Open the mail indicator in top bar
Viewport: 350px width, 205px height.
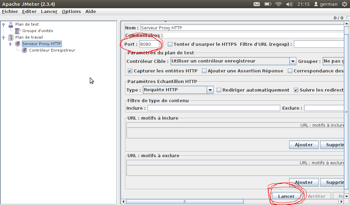[257, 4]
